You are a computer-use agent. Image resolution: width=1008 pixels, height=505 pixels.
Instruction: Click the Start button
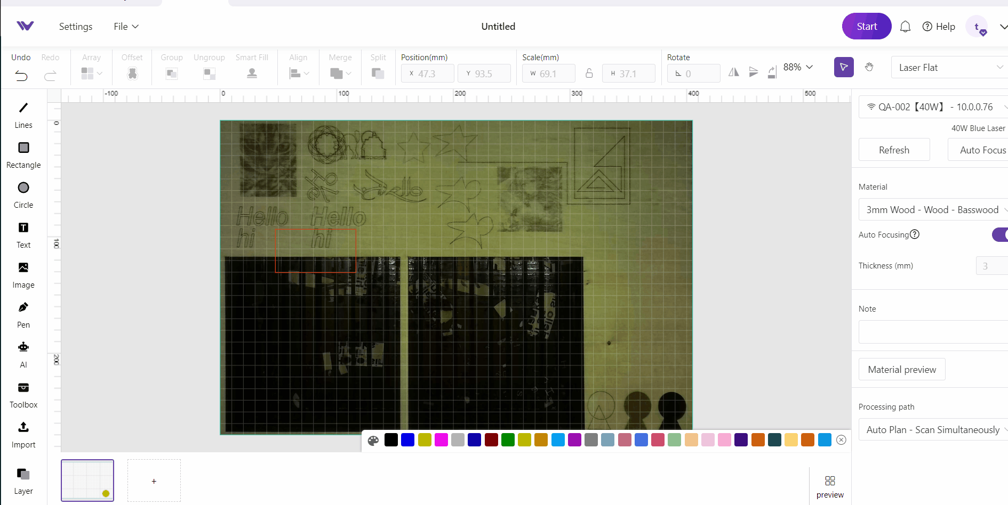(x=867, y=26)
